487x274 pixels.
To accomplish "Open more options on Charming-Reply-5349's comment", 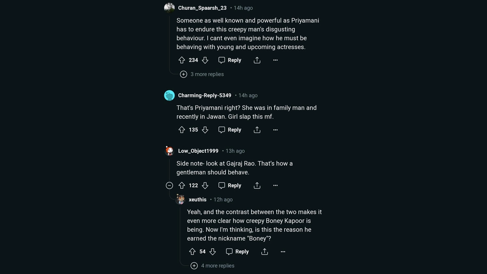I will [276, 130].
